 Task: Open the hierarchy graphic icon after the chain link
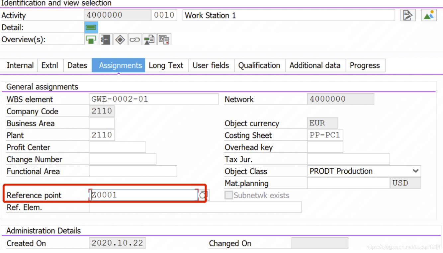click(149, 39)
